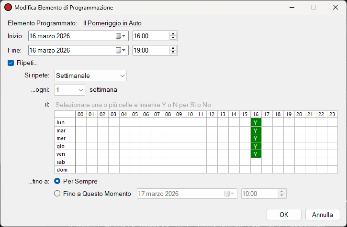Select the lun cell in hour 00 column

click(81, 122)
